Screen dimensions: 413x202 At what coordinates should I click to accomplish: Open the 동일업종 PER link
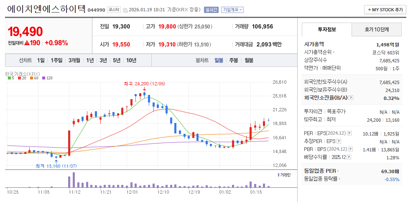pyautogui.click(x=321, y=171)
